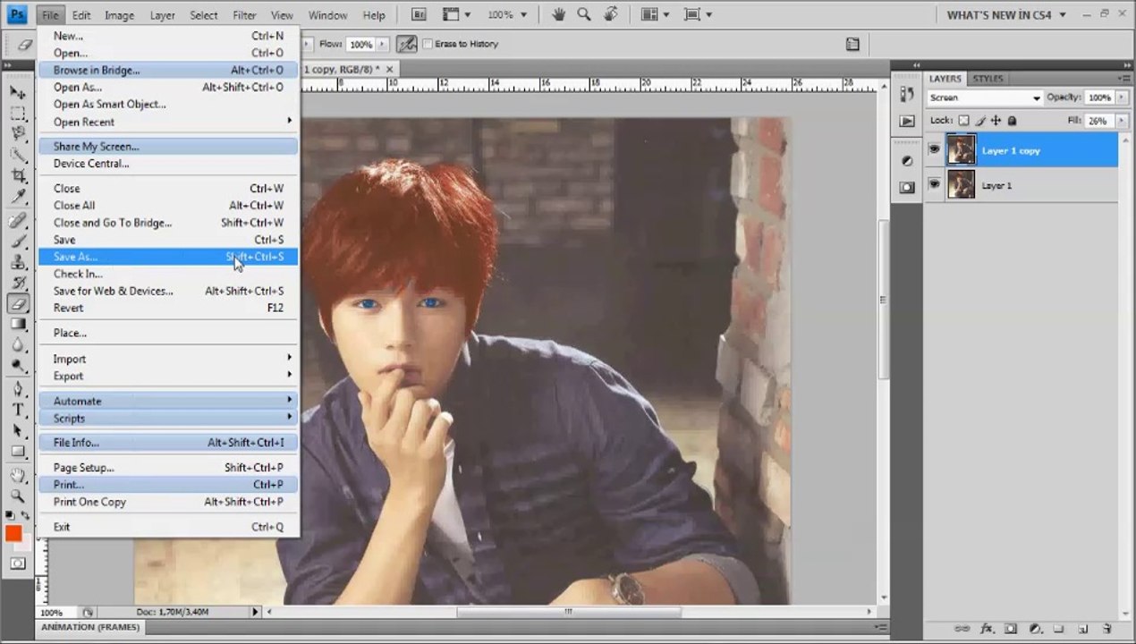Choose Save As... from File menu
The image size is (1136, 644).
pos(76,257)
